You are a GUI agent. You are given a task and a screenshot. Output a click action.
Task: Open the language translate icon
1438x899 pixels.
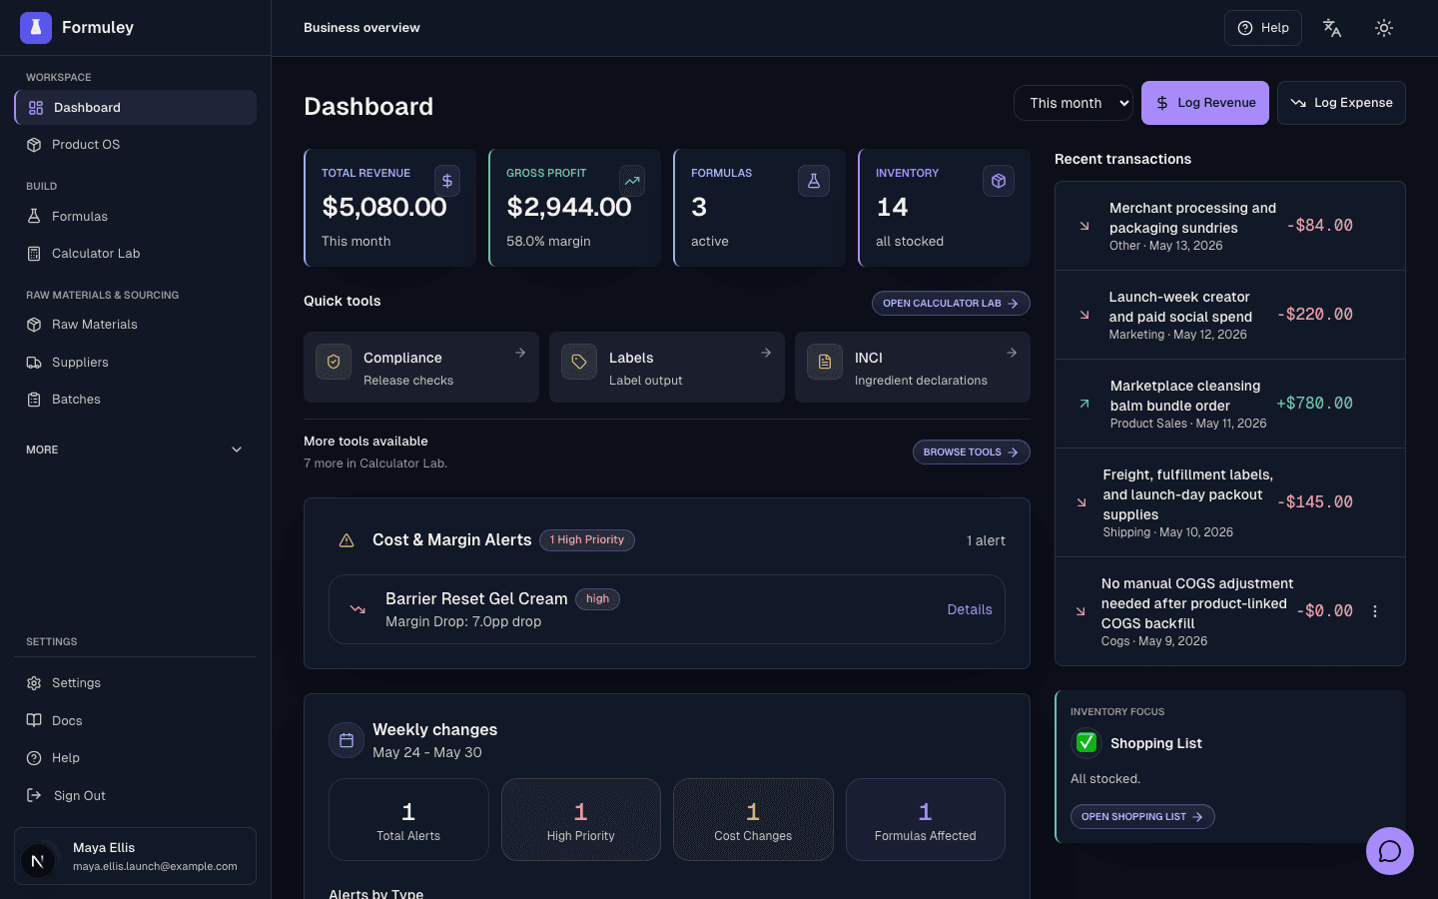click(x=1332, y=28)
